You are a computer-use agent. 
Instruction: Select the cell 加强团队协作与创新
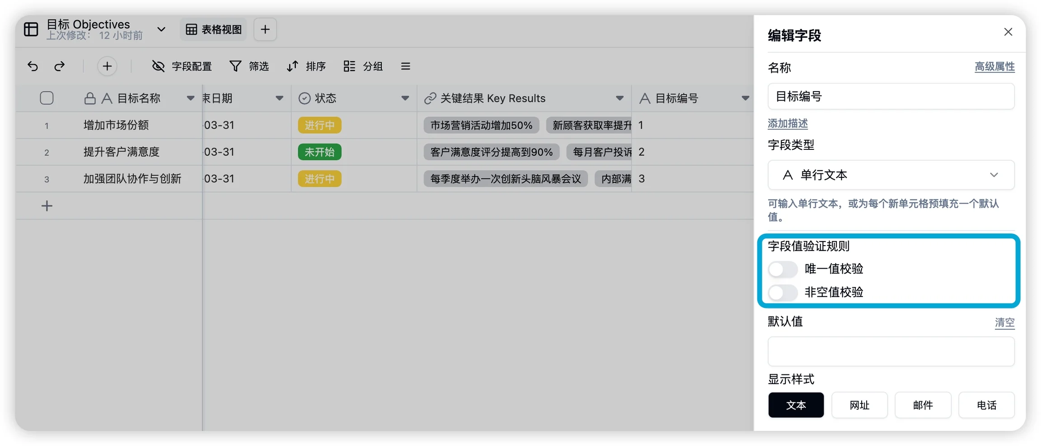(x=132, y=178)
